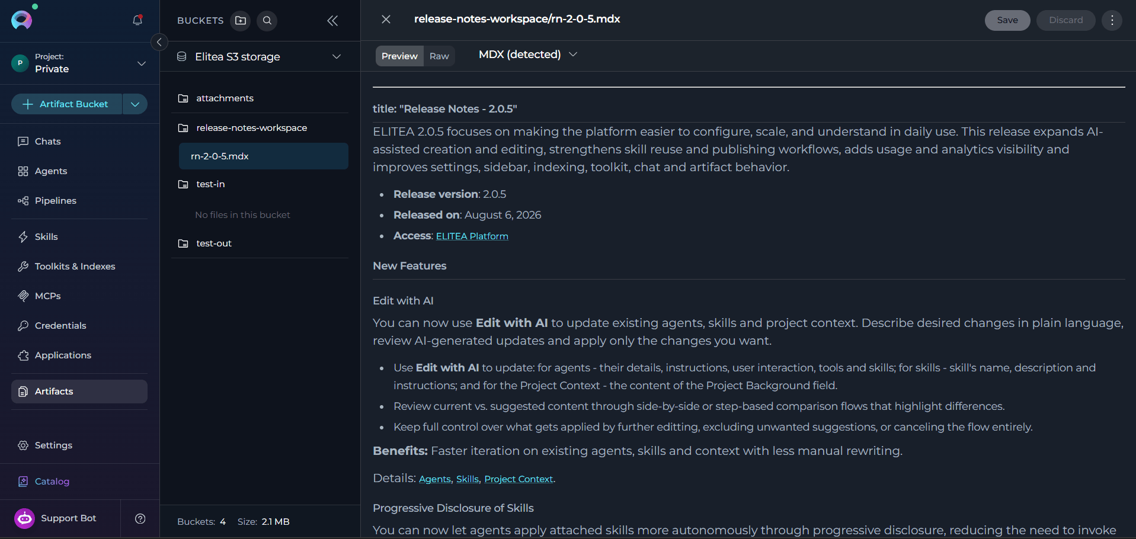The width and height of the screenshot is (1136, 539).
Task: Follow the Project Context link
Action: [x=519, y=479]
